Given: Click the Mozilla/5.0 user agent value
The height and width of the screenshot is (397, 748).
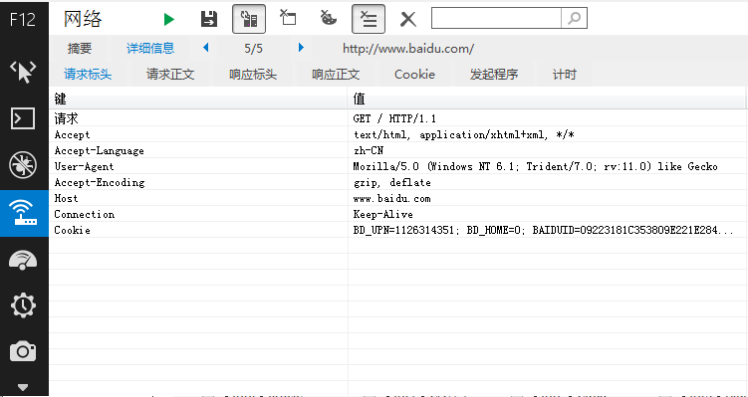Looking at the screenshot, I should pos(535,166).
